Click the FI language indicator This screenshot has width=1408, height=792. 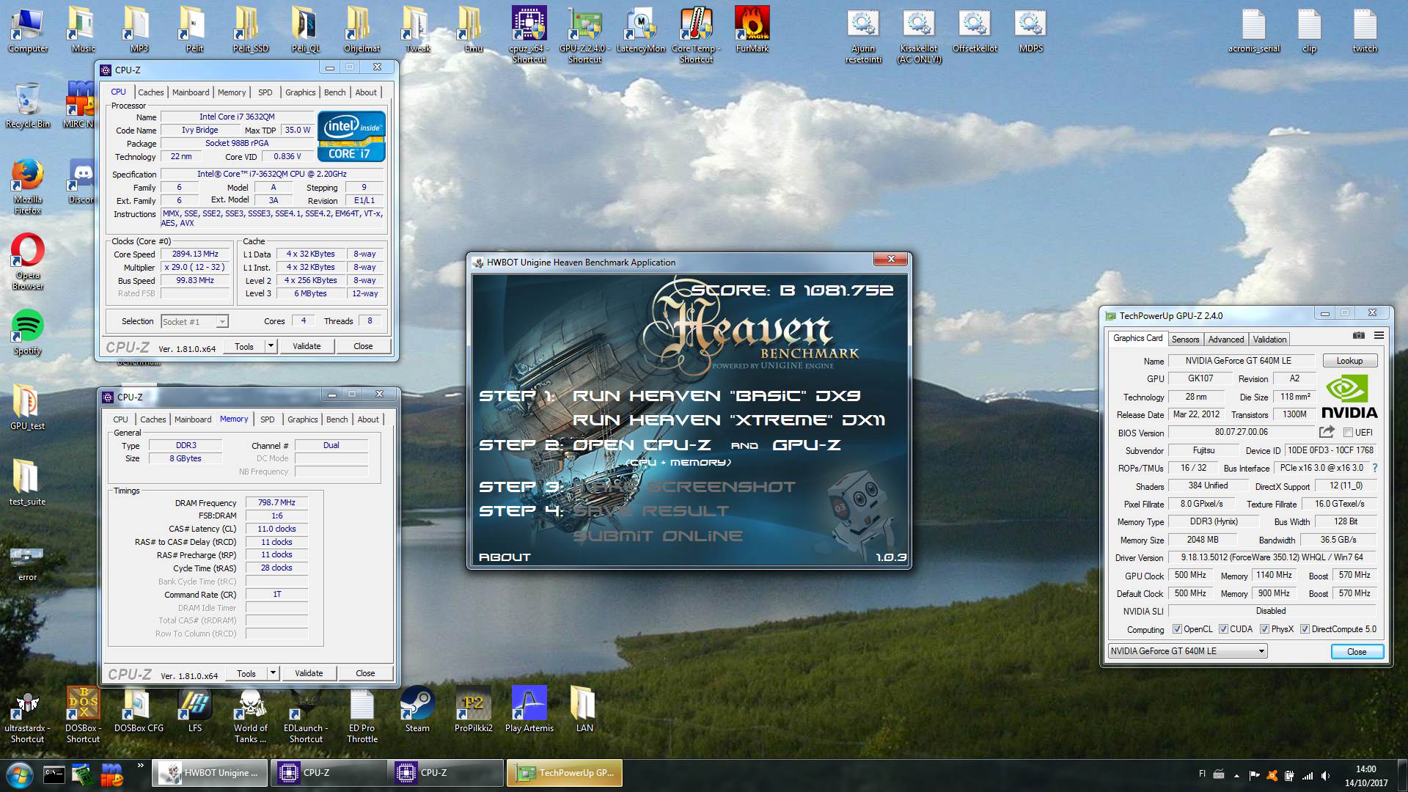[x=1202, y=774]
